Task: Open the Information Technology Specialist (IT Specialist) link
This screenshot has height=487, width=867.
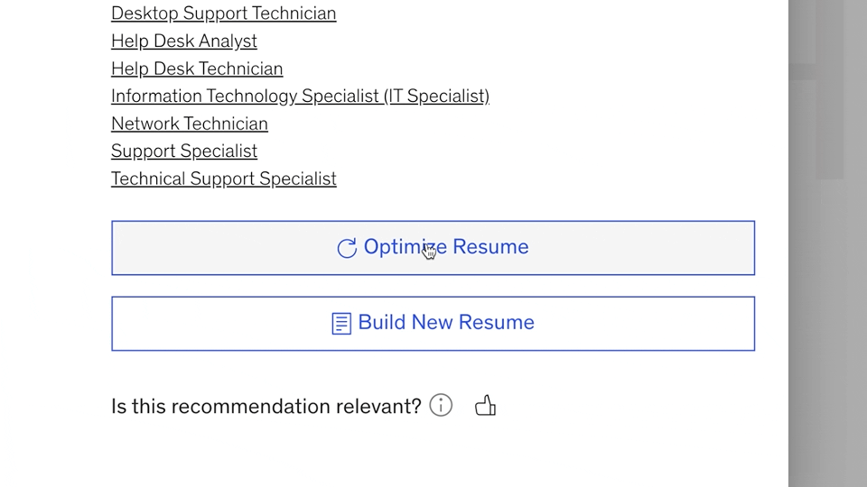Action: (300, 96)
